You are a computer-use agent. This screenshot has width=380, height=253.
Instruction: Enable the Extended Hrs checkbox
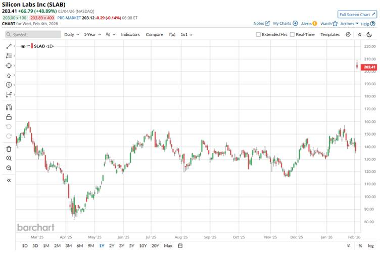[x=258, y=35]
